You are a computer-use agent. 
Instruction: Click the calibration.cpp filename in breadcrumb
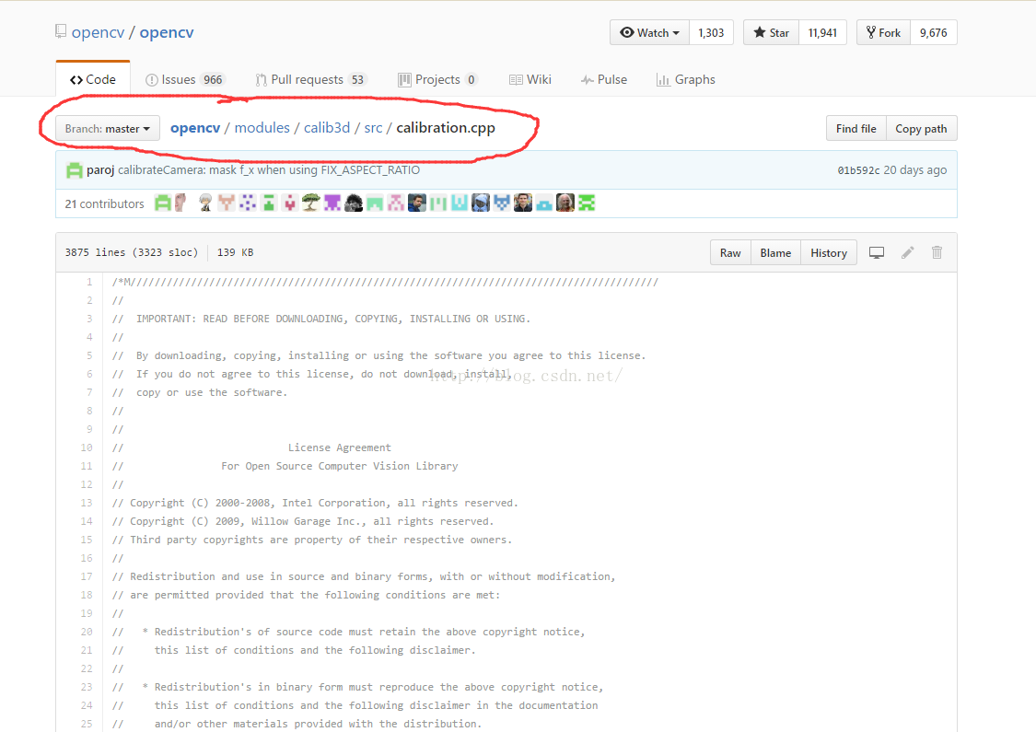tap(446, 127)
